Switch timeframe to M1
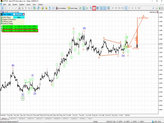Image resolution: width=164 pixels, height=123 pixels. [x=113, y=8]
